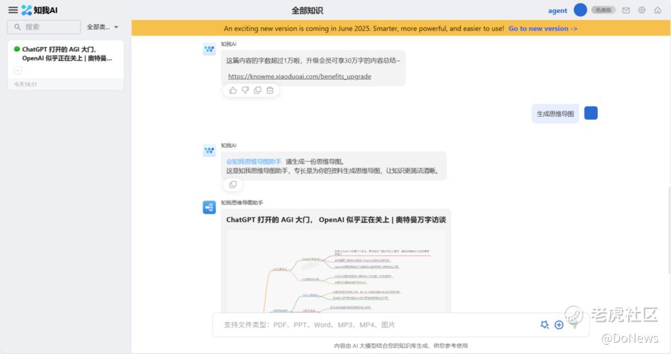671x354 pixels.
Task: Click the 全部知识 page title
Action: (307, 11)
